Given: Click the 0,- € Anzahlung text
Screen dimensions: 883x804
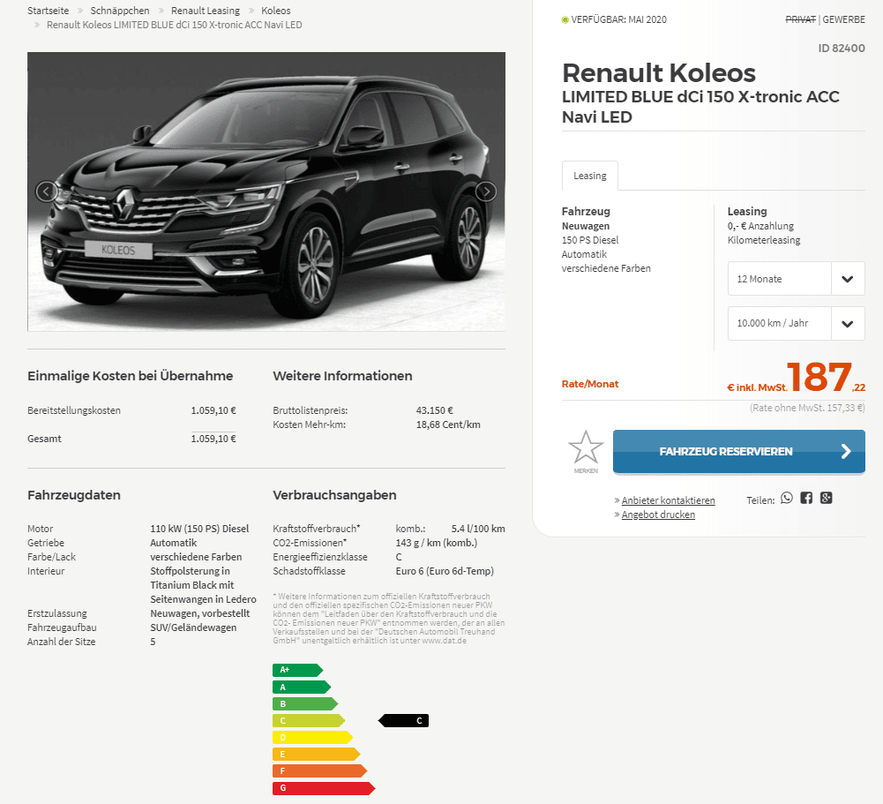Looking at the screenshot, I should coord(760,226).
